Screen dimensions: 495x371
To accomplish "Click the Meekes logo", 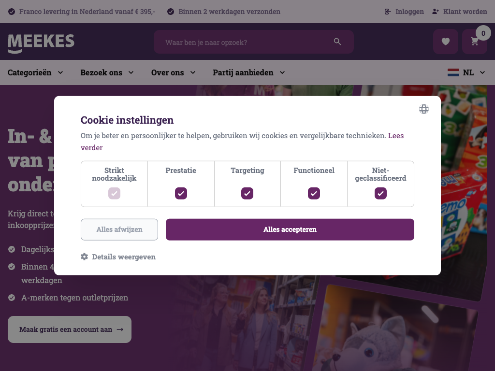I will click(x=41, y=43).
